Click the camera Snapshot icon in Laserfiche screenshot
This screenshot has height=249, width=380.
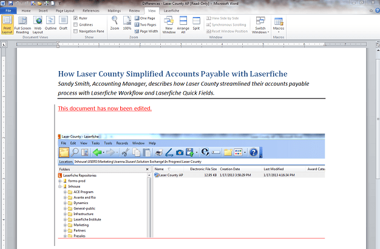click(x=180, y=152)
